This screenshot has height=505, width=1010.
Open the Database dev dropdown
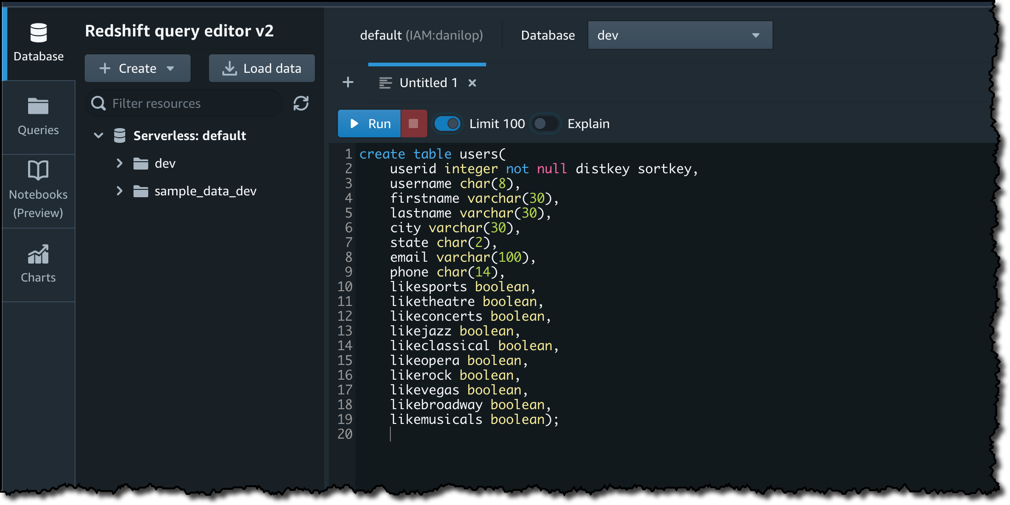click(x=679, y=35)
